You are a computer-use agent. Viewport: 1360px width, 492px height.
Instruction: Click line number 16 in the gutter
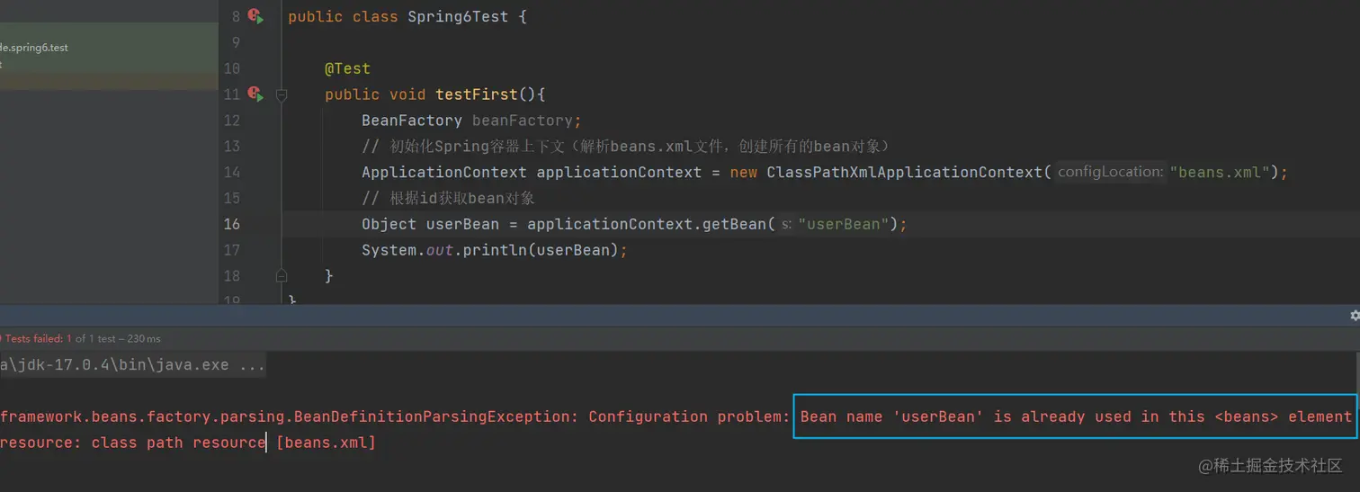pos(231,224)
